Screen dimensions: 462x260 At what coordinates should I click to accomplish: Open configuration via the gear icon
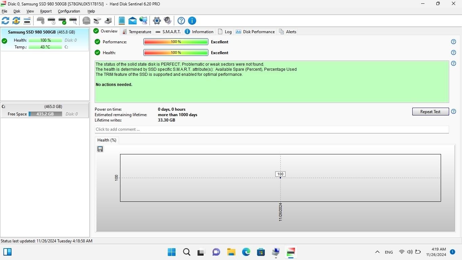point(157,21)
